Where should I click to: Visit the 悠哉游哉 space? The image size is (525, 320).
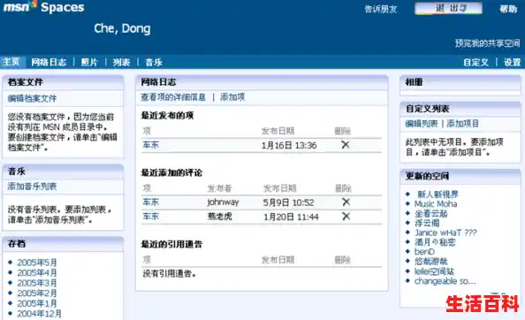tap(431, 262)
